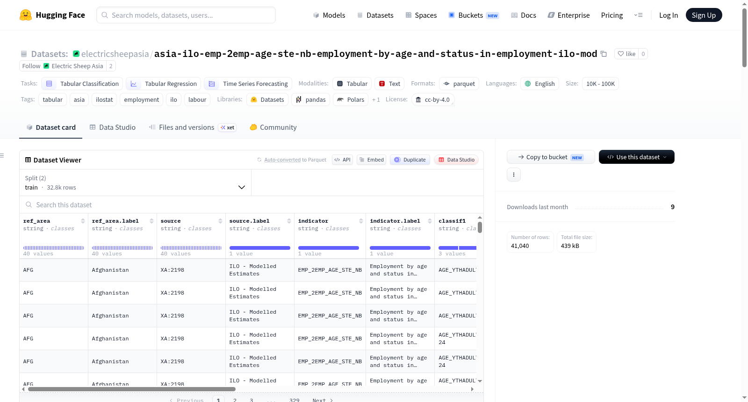This screenshot has height=402, width=748.
Task: Click the heart like icon
Action: tap(621, 54)
